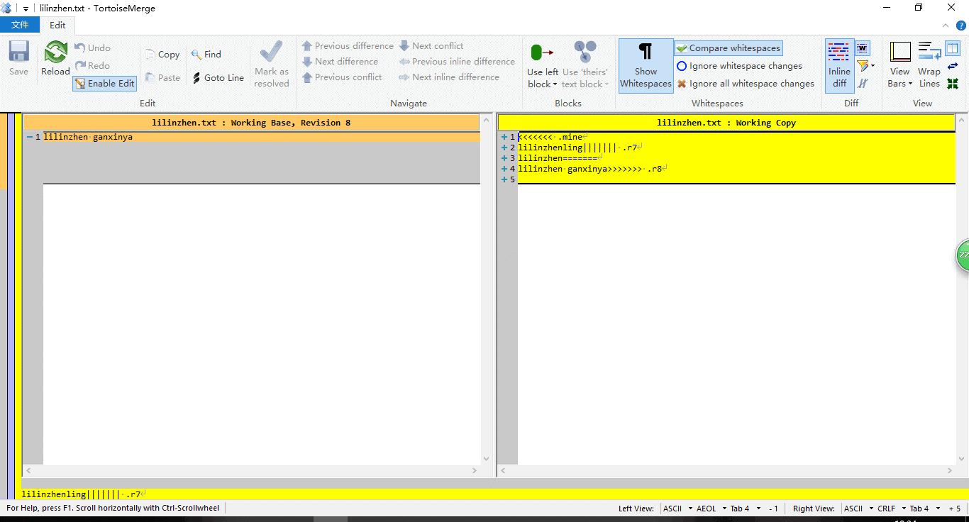Screen dimensions: 969x522
Task: Click the Use 'theirs' text block icon
Action: click(585, 53)
